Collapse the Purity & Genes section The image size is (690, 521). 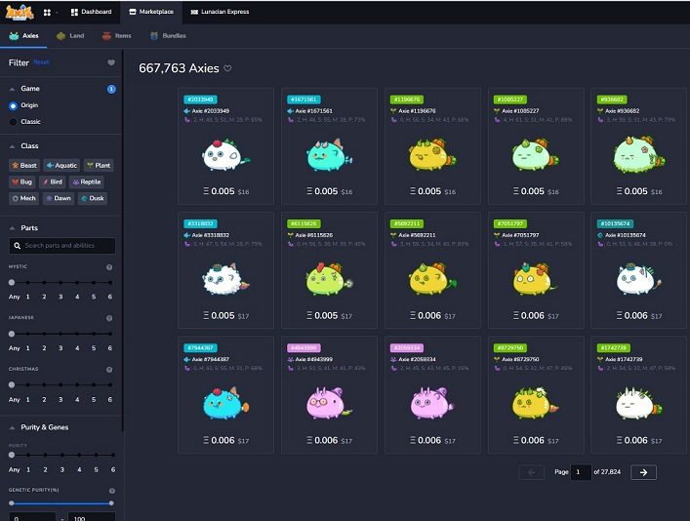[x=13, y=427]
